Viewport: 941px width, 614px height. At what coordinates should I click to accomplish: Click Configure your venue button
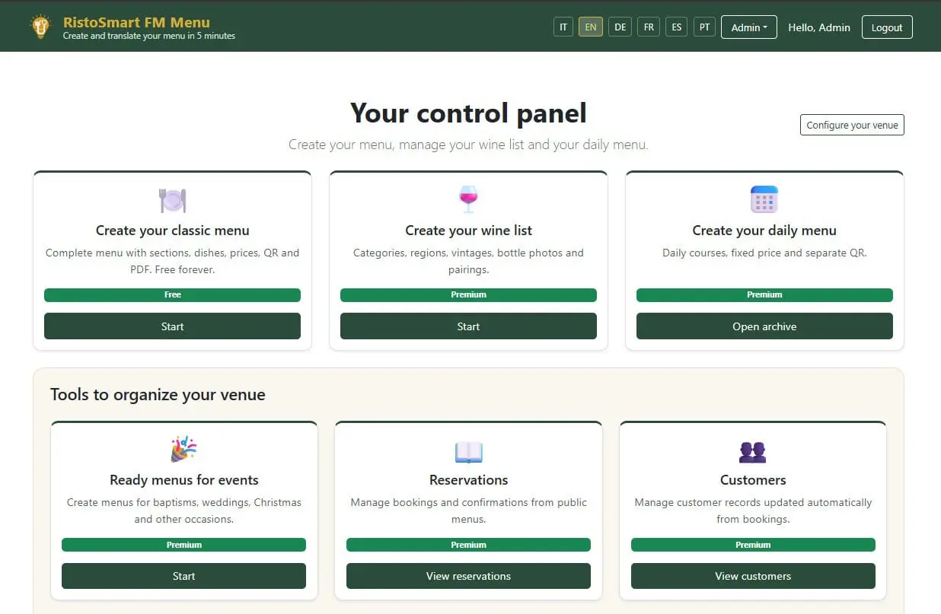(852, 125)
